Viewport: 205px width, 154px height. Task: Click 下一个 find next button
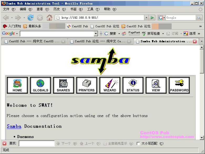67,144
